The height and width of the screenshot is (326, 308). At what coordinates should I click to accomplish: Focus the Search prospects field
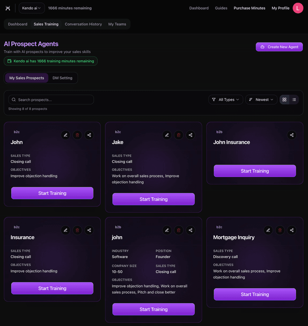[x=51, y=100]
